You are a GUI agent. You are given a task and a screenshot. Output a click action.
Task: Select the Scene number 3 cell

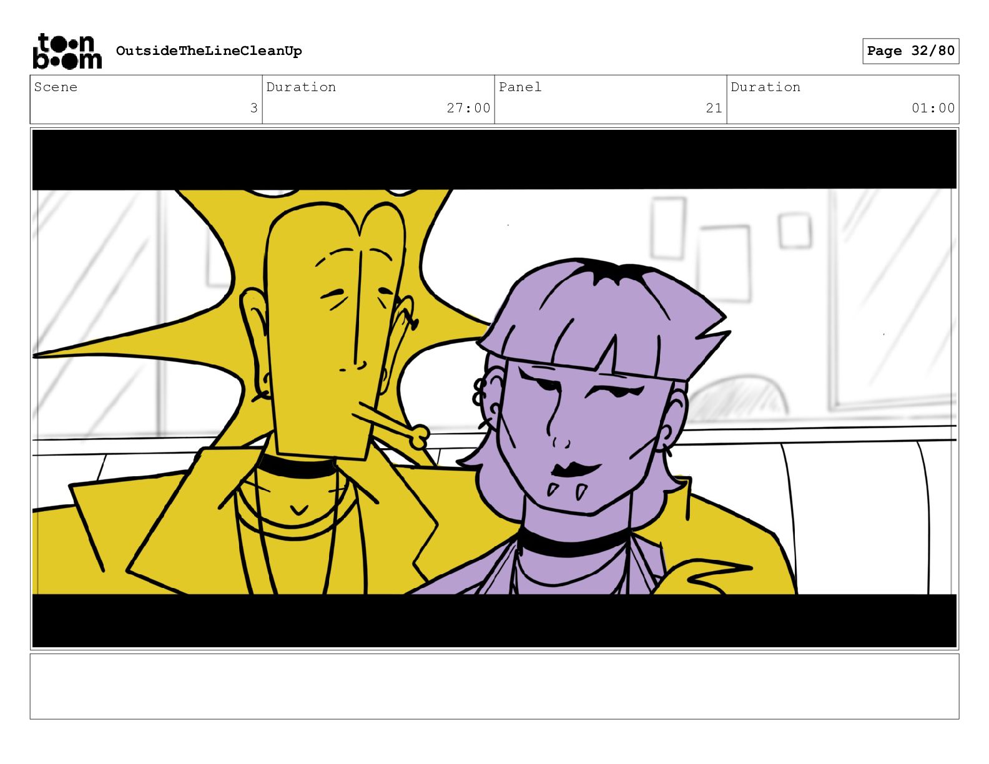[x=146, y=100]
